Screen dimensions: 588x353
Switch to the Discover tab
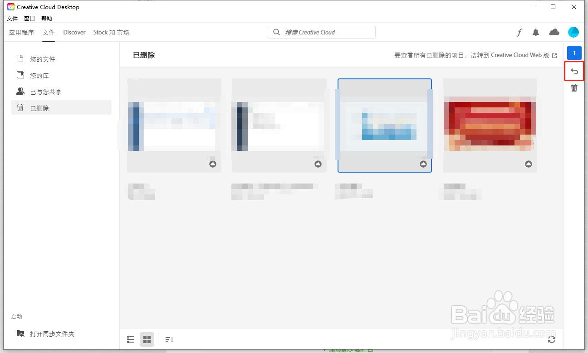tap(74, 33)
